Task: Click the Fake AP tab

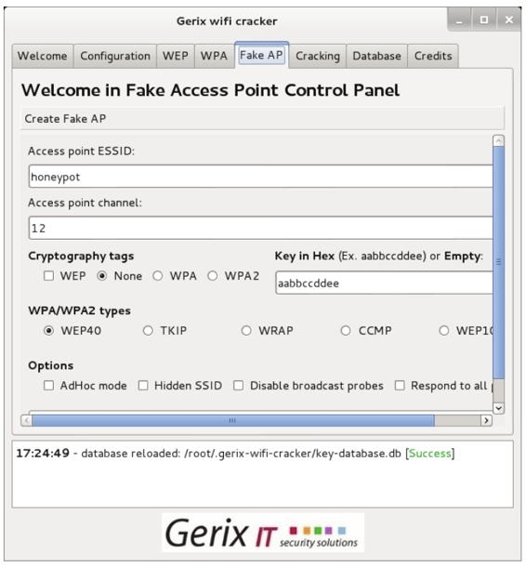Action: (261, 55)
